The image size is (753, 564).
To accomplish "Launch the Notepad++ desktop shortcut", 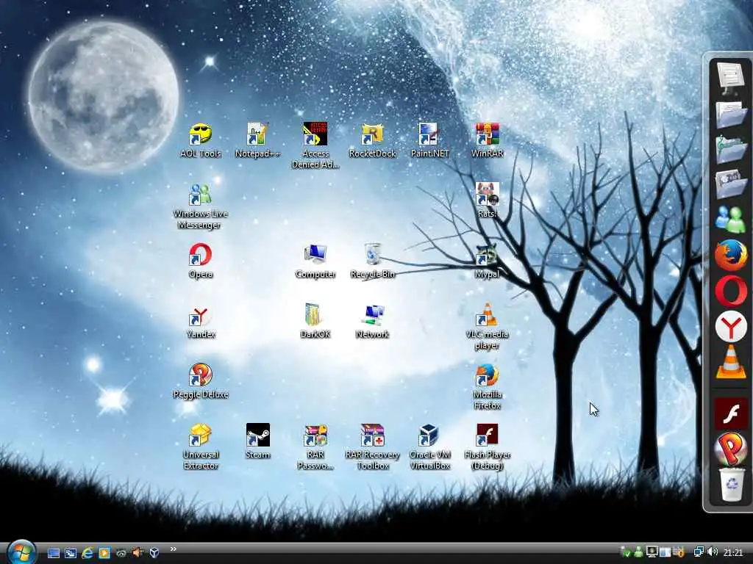I will coord(257,140).
